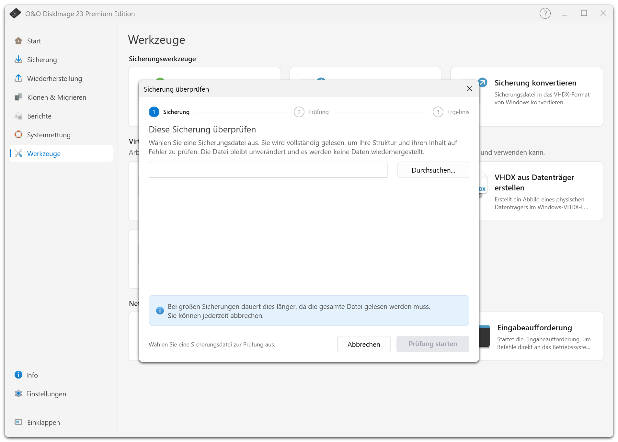Click the Sicherung download icon
The image size is (618, 442).
[x=18, y=60]
